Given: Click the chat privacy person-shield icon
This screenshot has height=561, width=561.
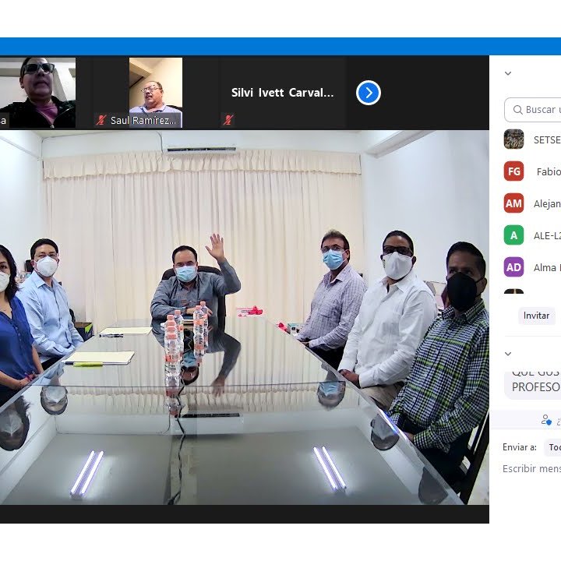Looking at the screenshot, I should [547, 420].
